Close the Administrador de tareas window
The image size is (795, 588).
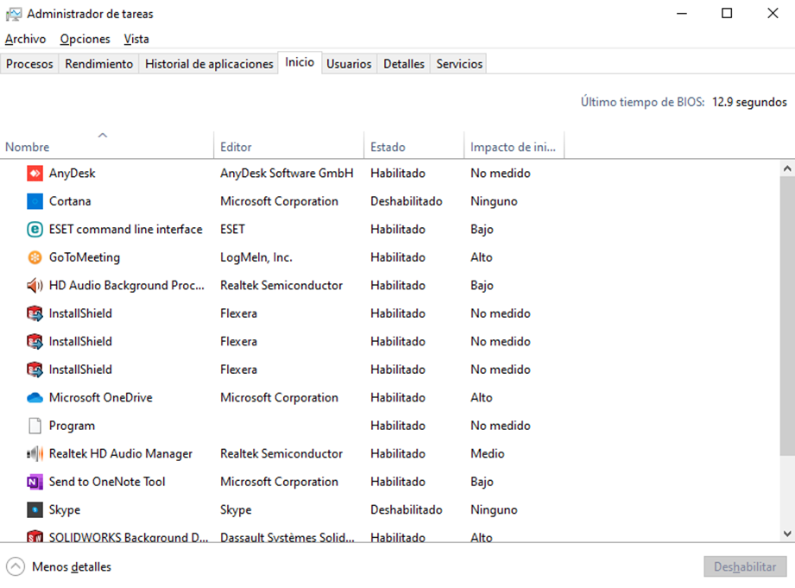pyautogui.click(x=773, y=14)
